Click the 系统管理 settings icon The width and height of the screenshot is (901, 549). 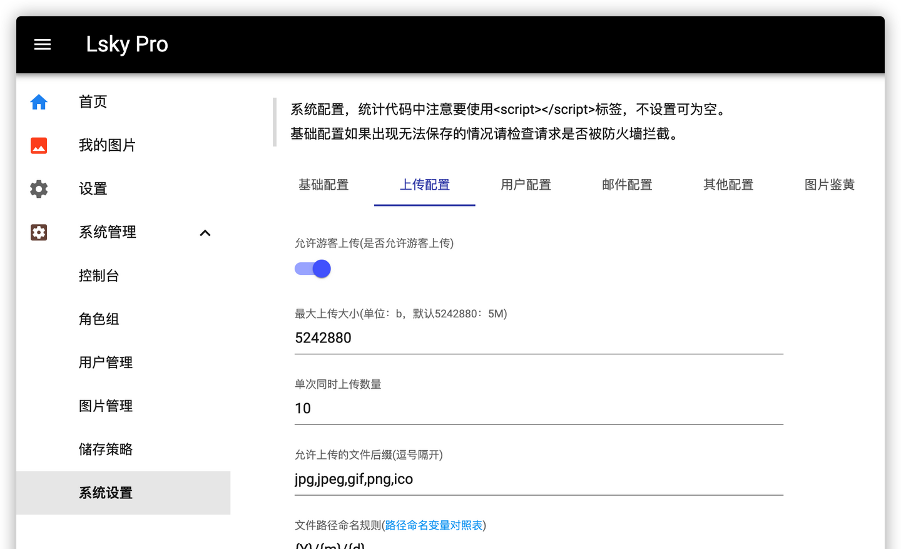coord(38,232)
